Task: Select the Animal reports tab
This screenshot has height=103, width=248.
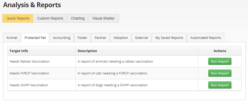Action: pyautogui.click(x=12, y=38)
